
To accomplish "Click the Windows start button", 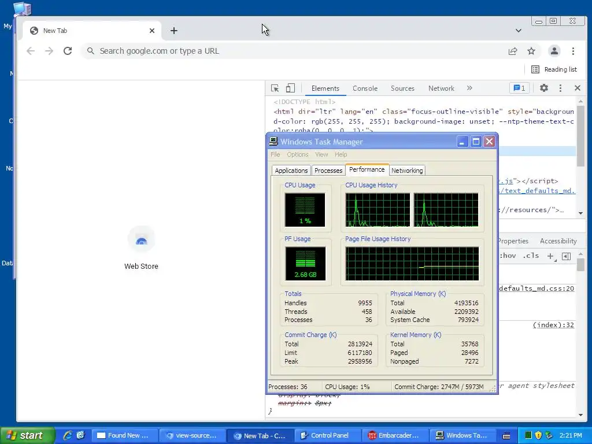I will 27,435.
